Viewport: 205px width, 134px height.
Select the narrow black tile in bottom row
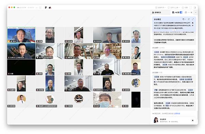136,100
